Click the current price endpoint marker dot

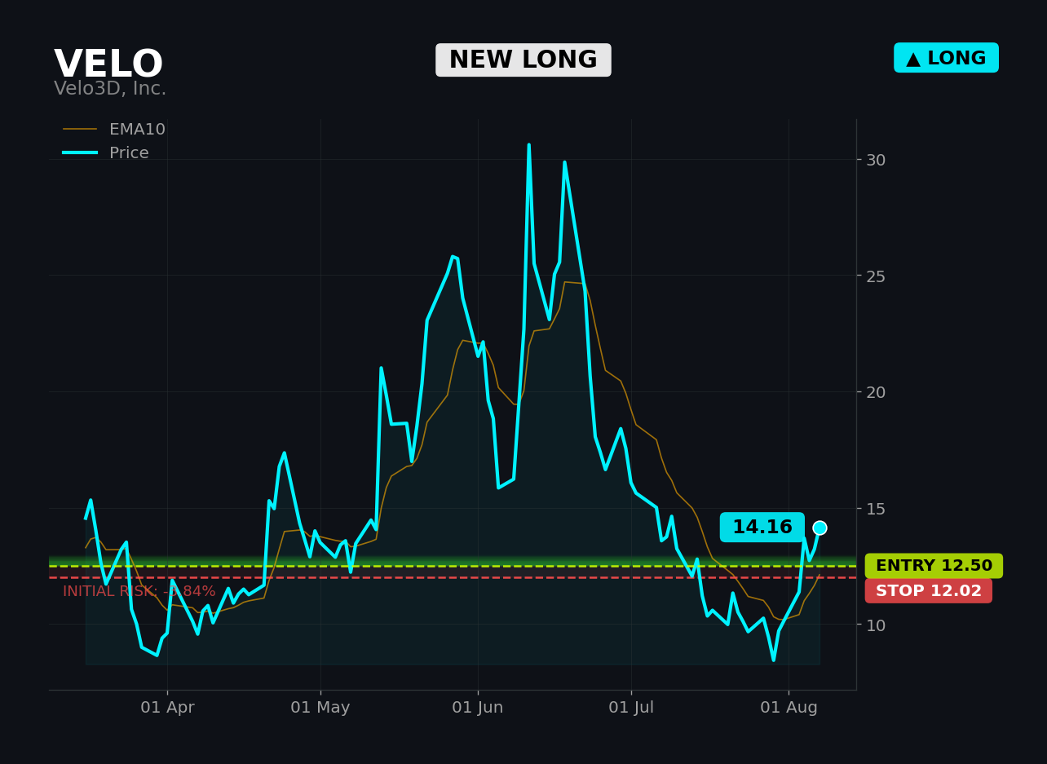point(819,528)
